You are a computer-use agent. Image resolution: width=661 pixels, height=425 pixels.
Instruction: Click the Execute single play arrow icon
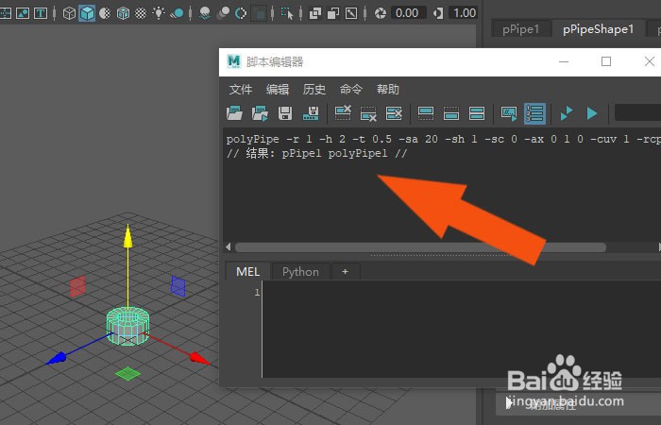pos(592,113)
